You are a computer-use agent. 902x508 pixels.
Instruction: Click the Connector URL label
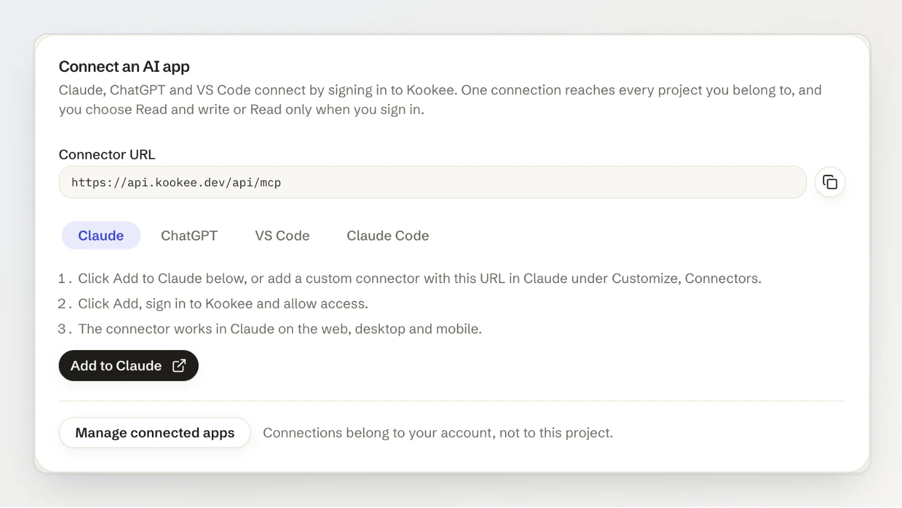(107, 154)
